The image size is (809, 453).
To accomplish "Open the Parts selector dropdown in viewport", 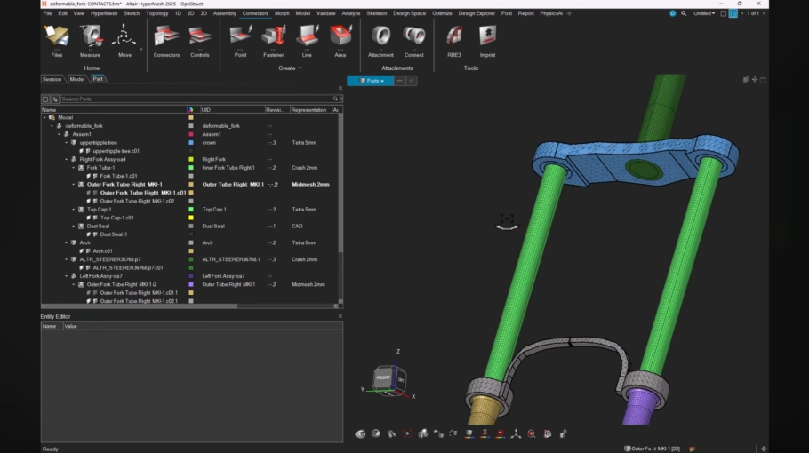I will (371, 81).
